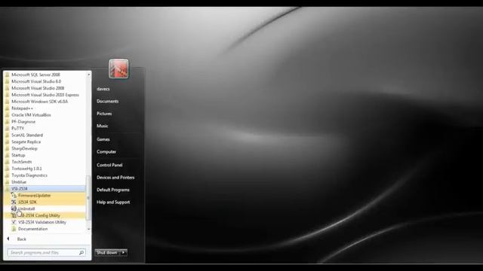Viewport: 483px width, 271px height.
Task: Collapse the VSI-2534 folder
Action: 45,189
